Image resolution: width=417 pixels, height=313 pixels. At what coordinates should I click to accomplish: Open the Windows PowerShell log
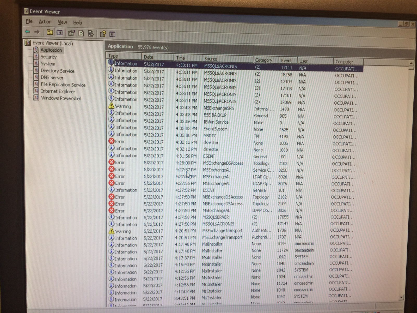pos(61,98)
